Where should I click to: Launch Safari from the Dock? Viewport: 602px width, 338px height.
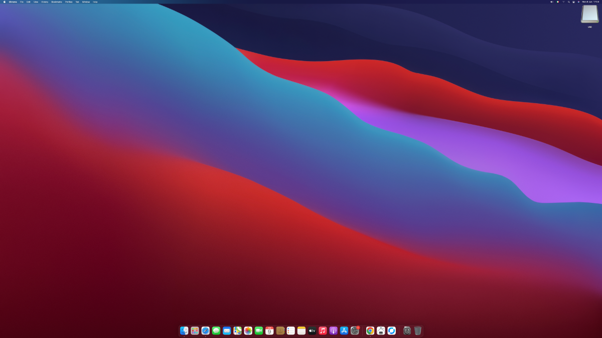click(206, 330)
